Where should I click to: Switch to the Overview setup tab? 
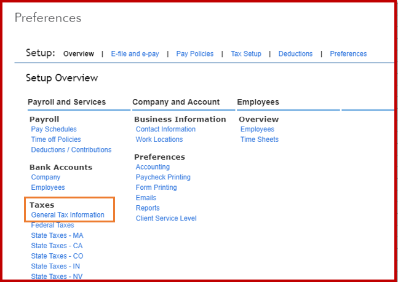point(78,54)
